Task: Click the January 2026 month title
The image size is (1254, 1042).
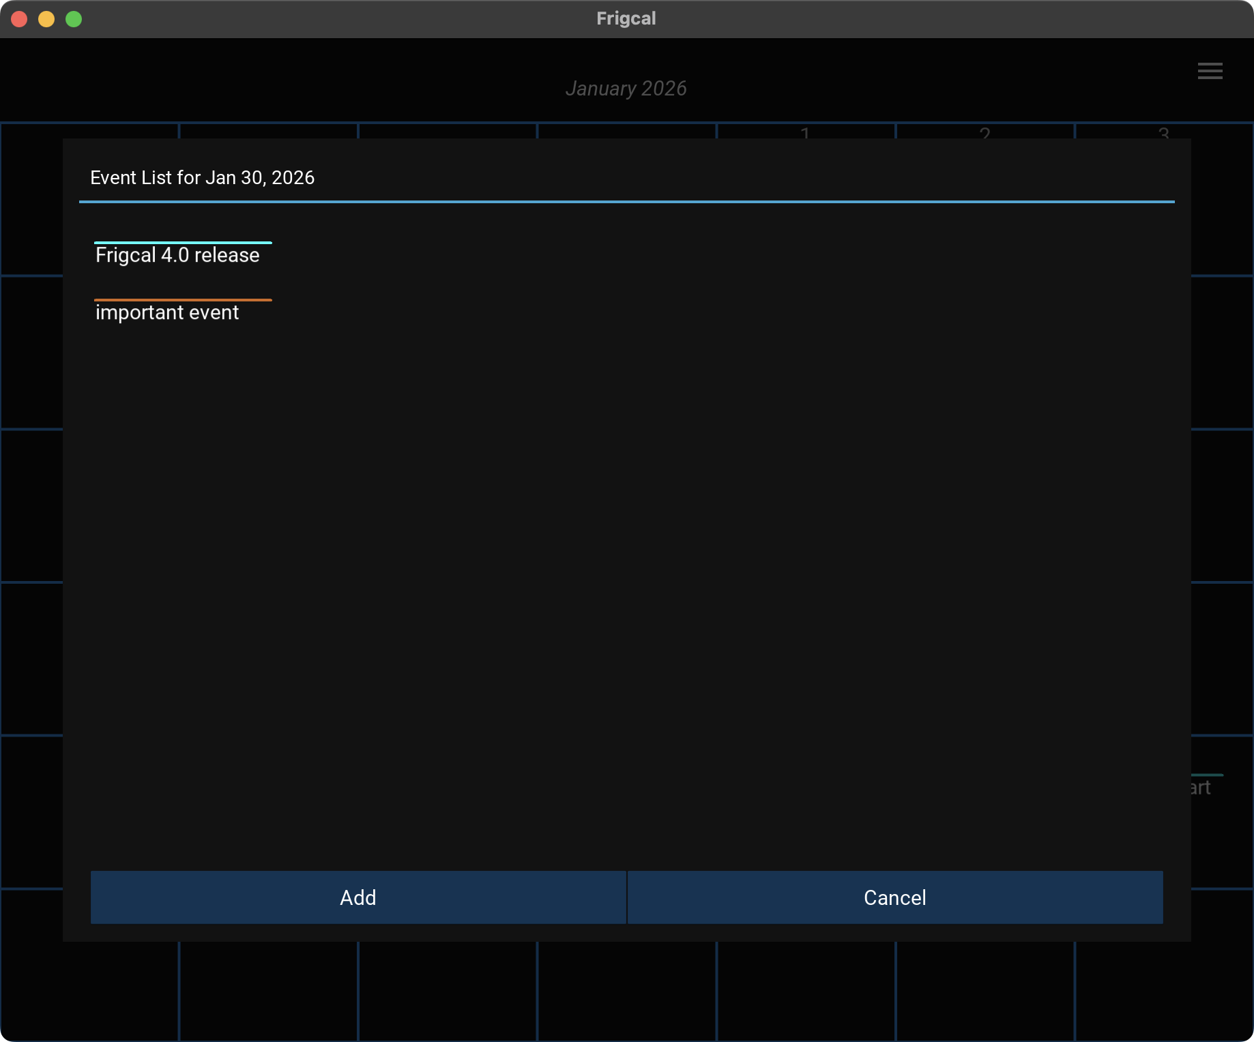Action: tap(626, 89)
